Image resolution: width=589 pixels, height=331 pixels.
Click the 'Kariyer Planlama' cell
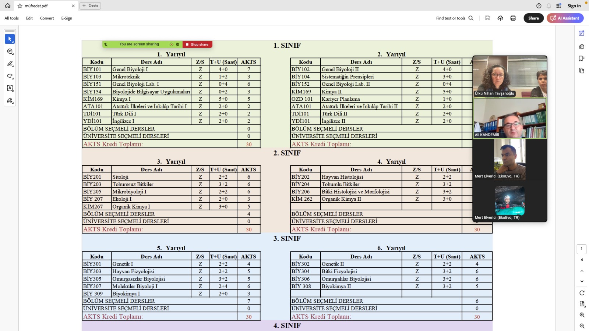pyautogui.click(x=361, y=99)
